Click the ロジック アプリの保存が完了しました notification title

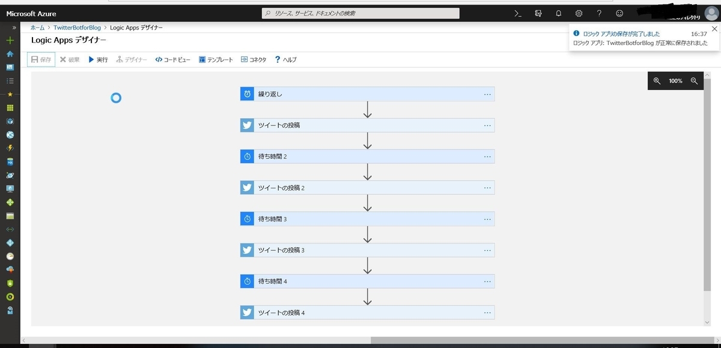[x=621, y=34]
